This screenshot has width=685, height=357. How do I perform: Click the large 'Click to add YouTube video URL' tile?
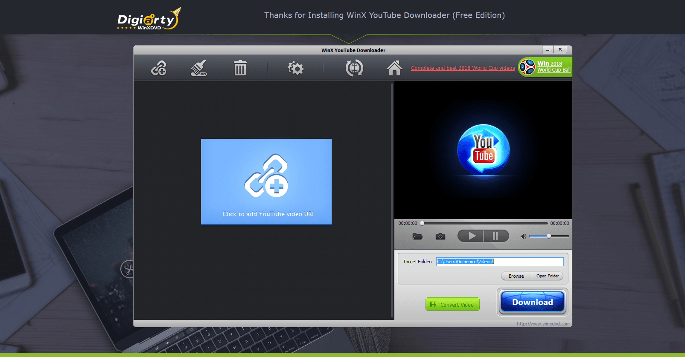pos(266,182)
